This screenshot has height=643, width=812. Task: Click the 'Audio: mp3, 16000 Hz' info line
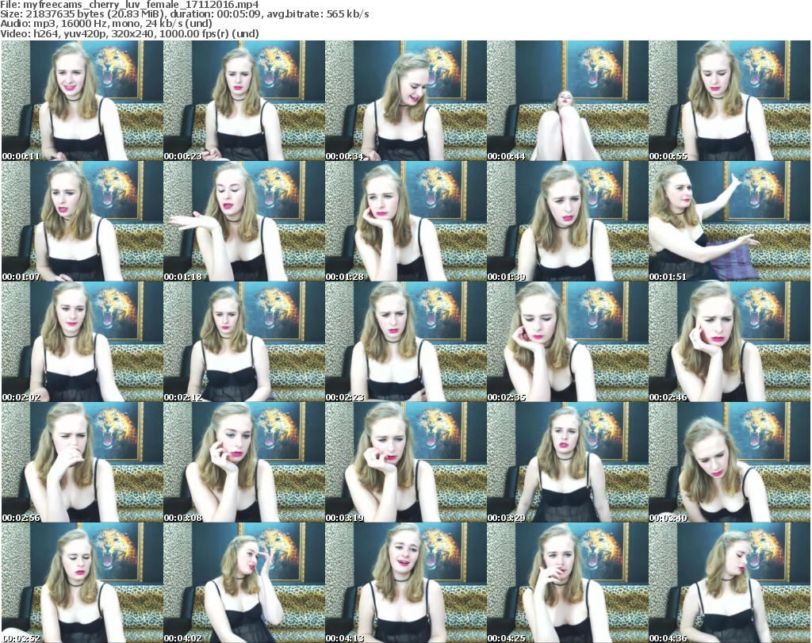click(x=106, y=24)
